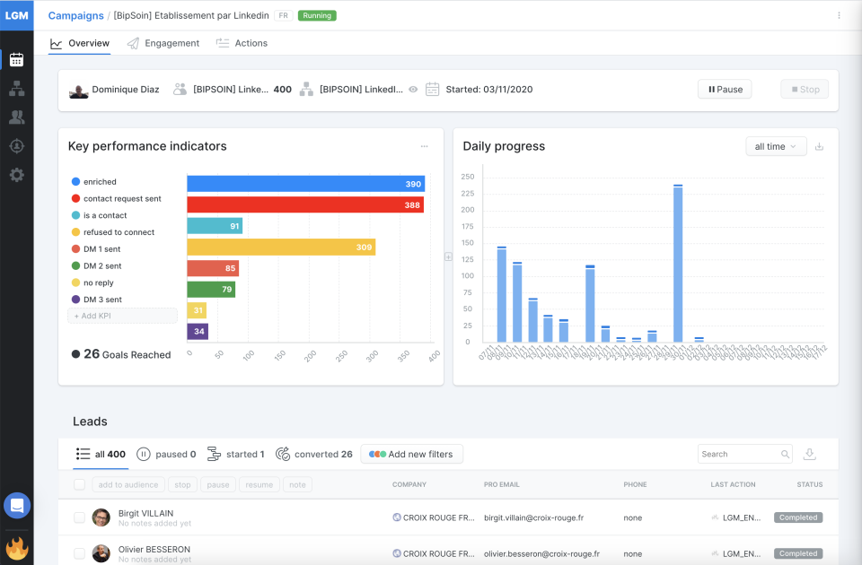The width and height of the screenshot is (862, 565).
Task: Pause the running campaign
Action: point(725,90)
